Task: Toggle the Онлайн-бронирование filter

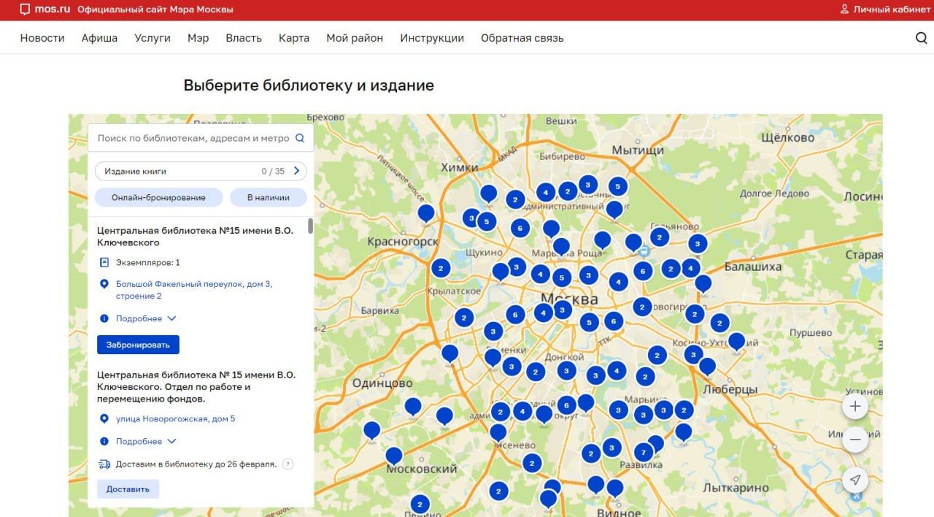Action: pos(158,197)
